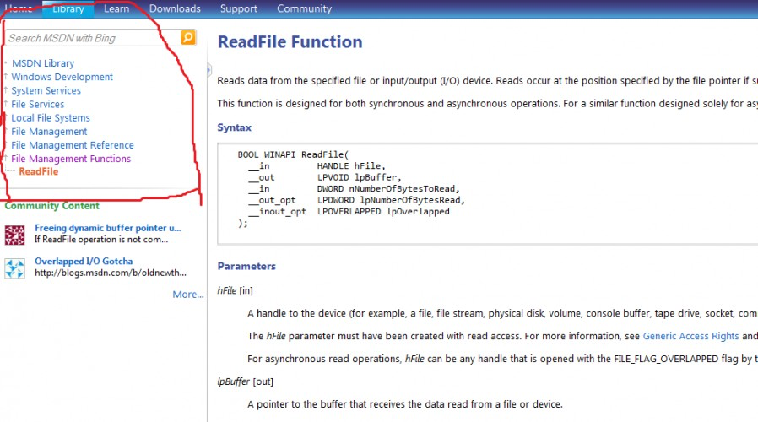Switch to the Library tab
Image resolution: width=758 pixels, height=422 pixels.
[x=68, y=8]
